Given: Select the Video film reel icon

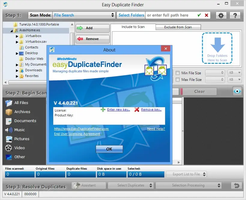Looking at the screenshot, I should point(8,148).
